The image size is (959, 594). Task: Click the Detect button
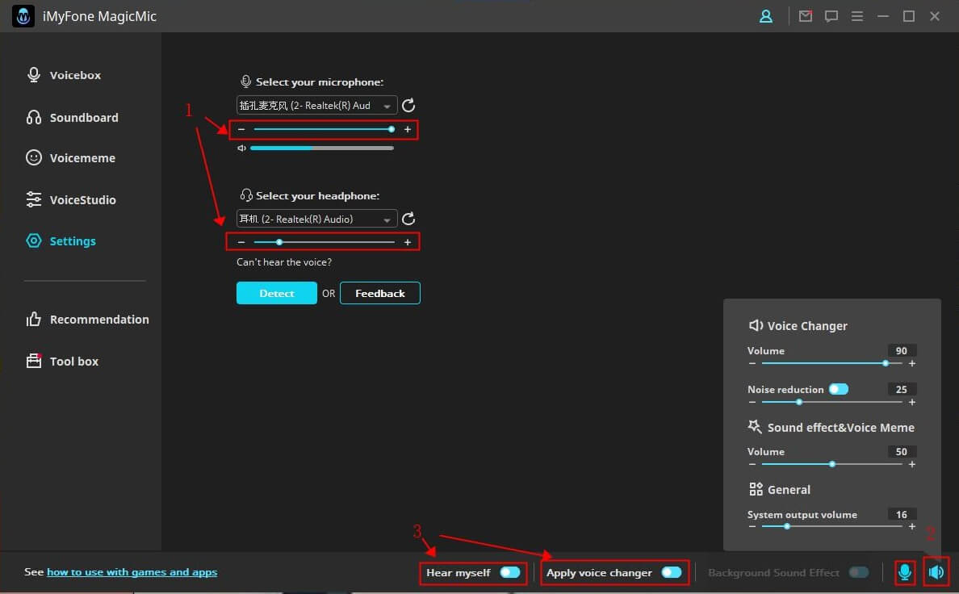pyautogui.click(x=276, y=293)
